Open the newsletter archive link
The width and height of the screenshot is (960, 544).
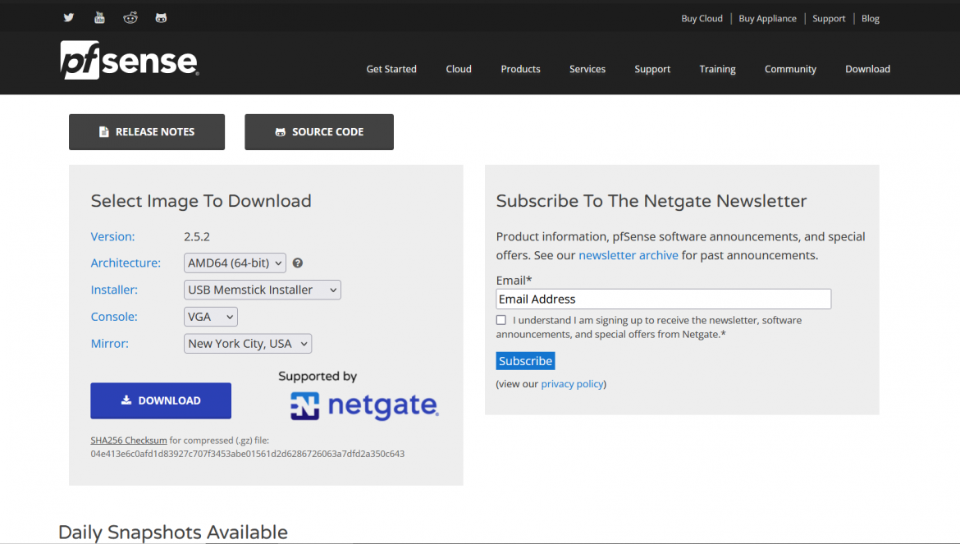tap(629, 255)
